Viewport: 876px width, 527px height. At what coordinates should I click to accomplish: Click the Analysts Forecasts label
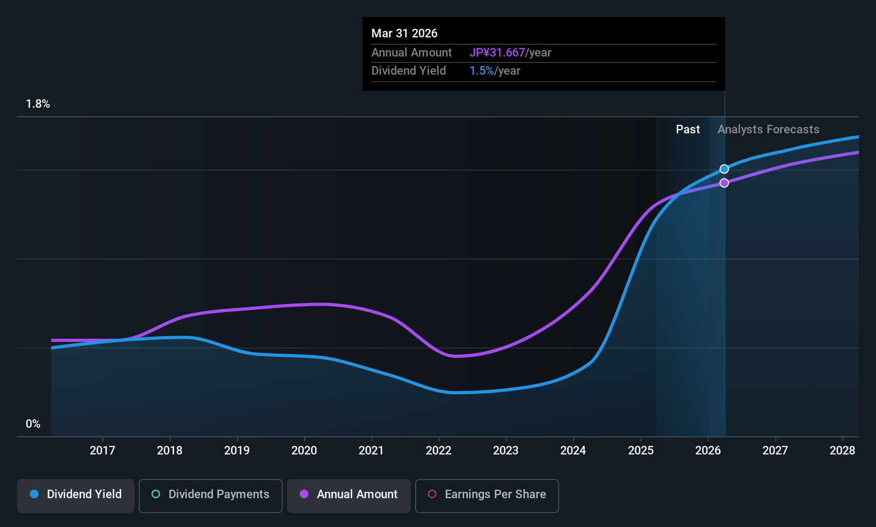pyautogui.click(x=768, y=130)
